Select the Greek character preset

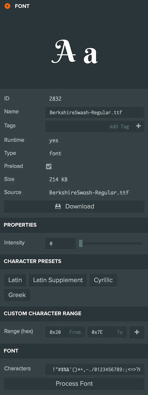pos(17,295)
